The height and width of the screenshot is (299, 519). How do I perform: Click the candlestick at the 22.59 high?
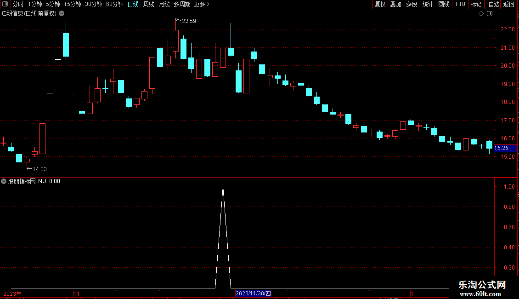point(176,40)
